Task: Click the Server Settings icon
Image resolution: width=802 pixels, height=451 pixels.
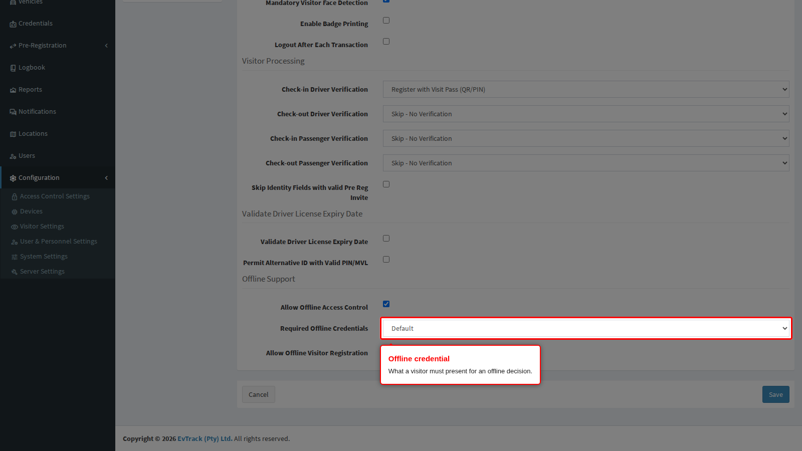Action: 15,272
